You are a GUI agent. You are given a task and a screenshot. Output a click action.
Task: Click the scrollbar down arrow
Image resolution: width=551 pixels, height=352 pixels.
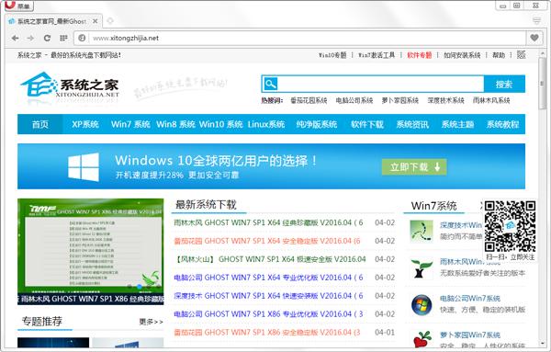tap(542, 344)
